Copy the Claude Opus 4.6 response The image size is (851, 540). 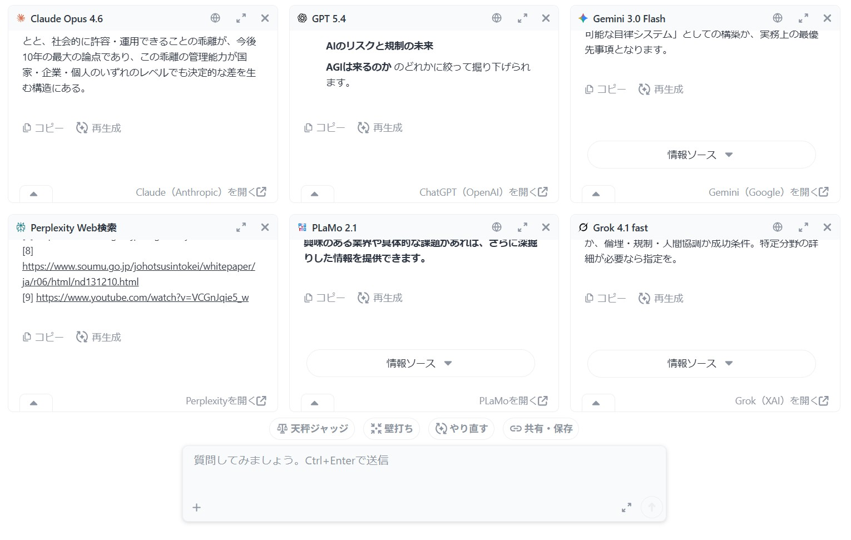43,128
